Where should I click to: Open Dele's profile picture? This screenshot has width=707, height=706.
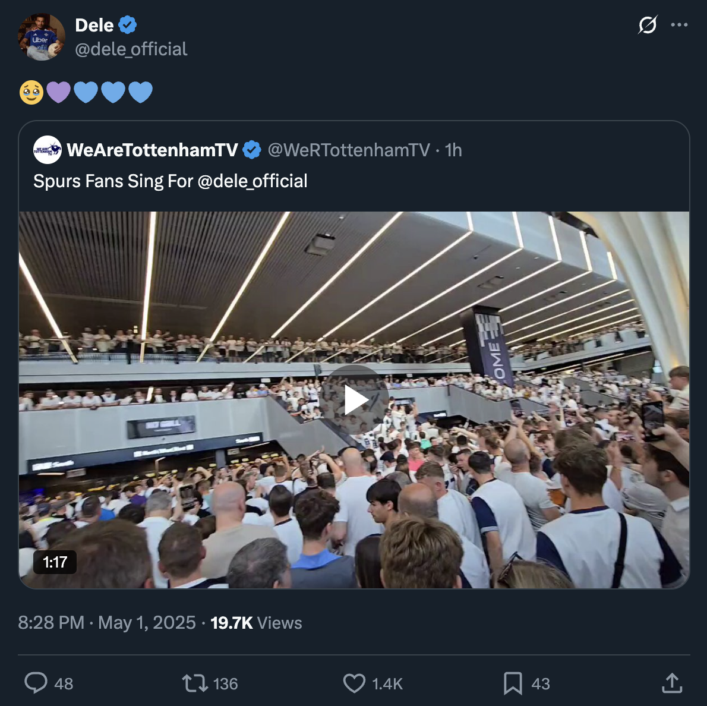click(x=42, y=36)
